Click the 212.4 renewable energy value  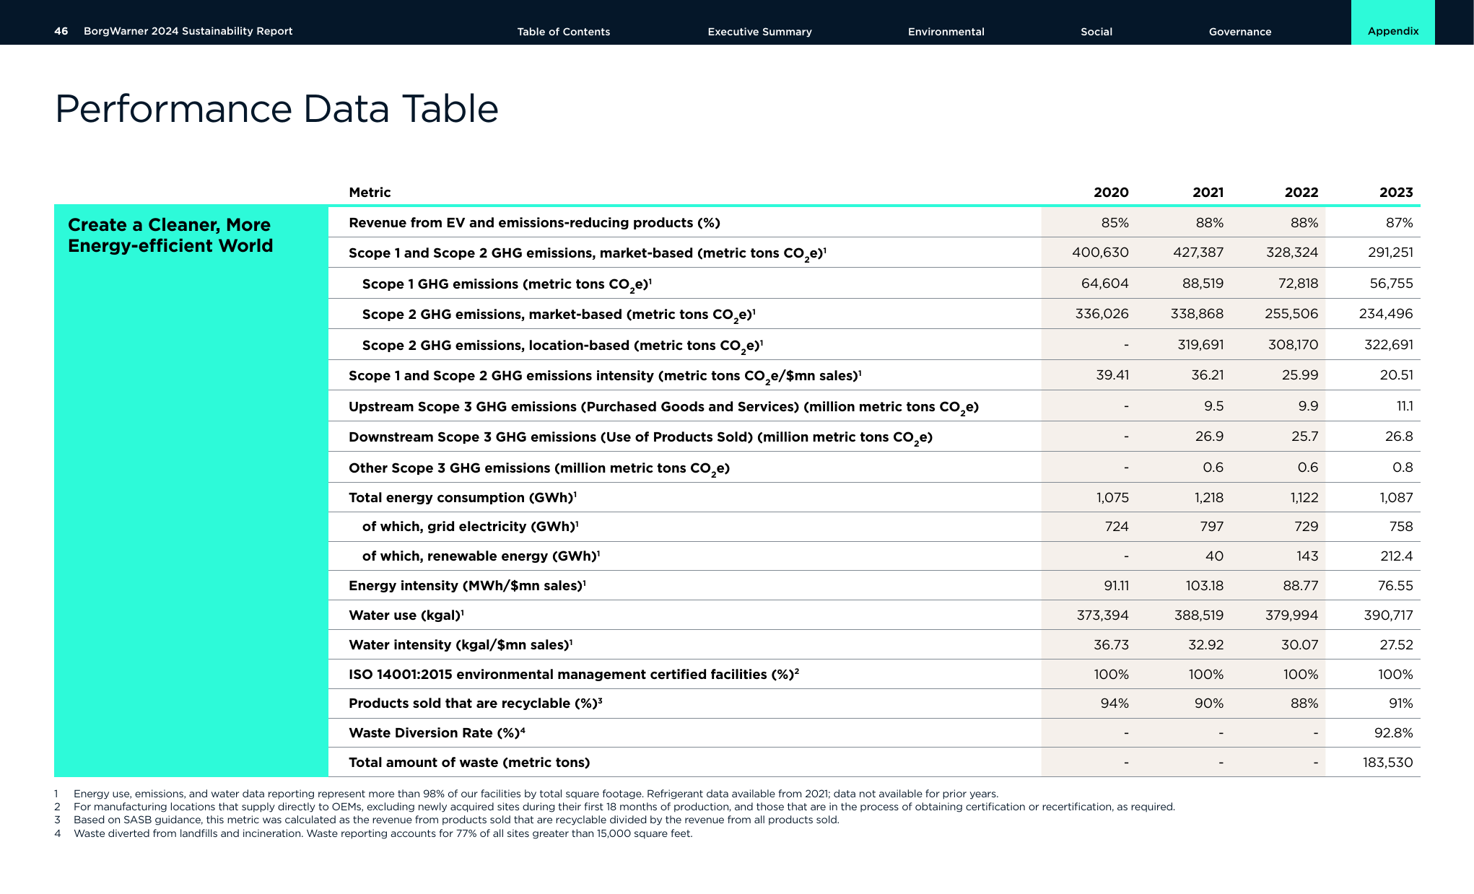coord(1395,556)
